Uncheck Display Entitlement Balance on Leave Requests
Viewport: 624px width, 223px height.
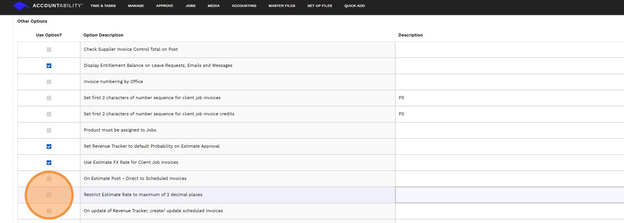tap(49, 66)
